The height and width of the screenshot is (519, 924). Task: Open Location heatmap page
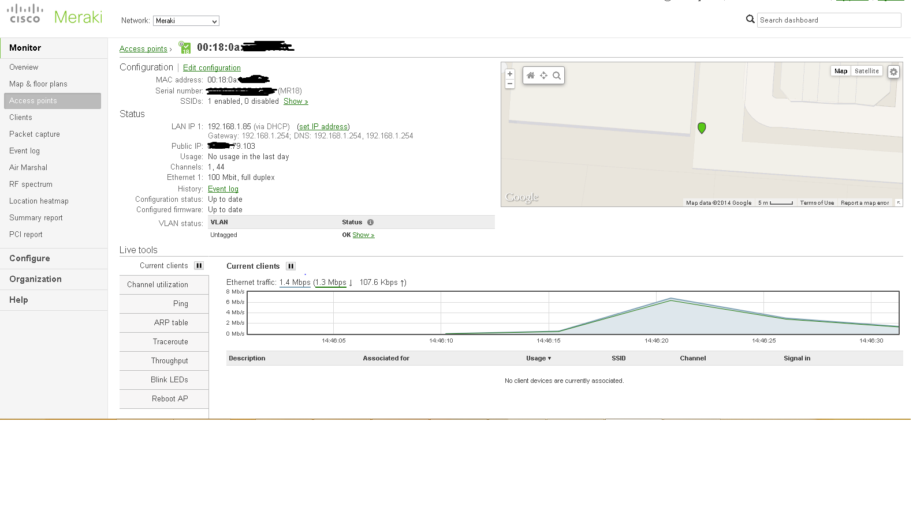click(39, 201)
